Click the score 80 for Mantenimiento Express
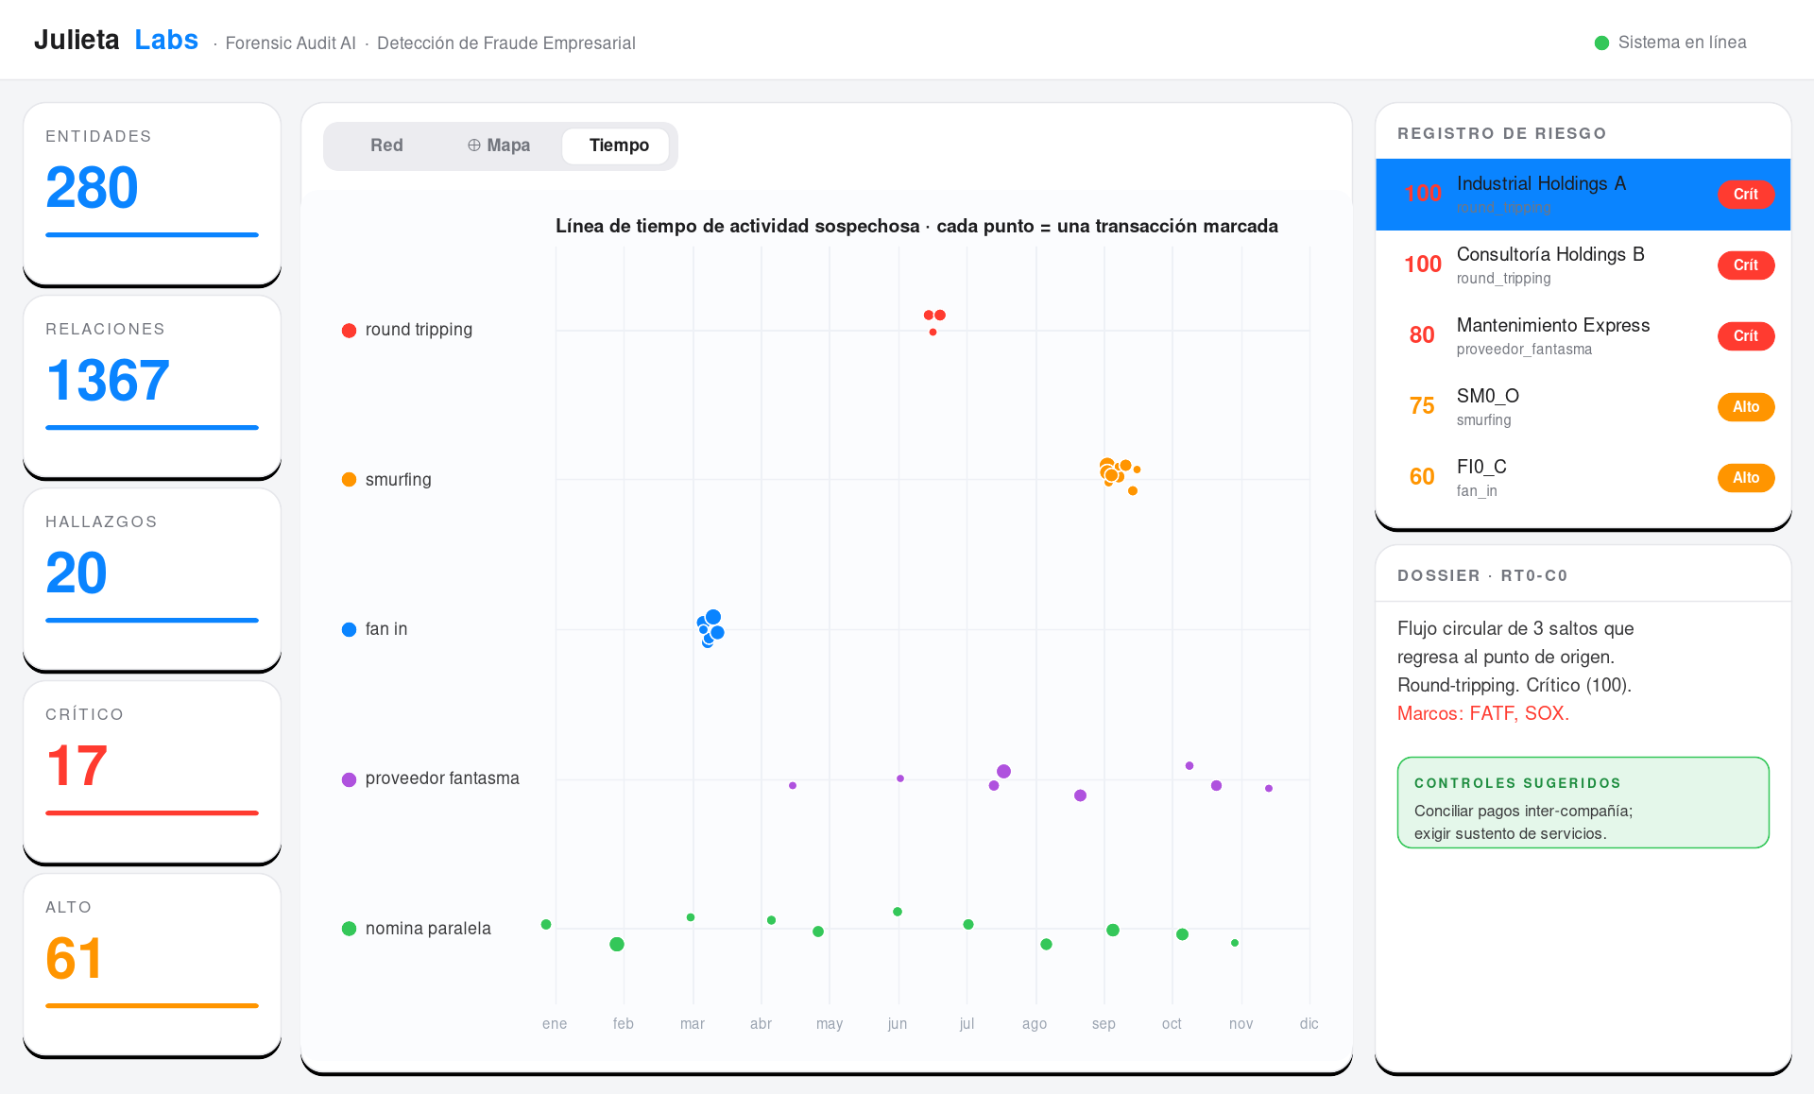1814x1094 pixels. pos(1422,335)
